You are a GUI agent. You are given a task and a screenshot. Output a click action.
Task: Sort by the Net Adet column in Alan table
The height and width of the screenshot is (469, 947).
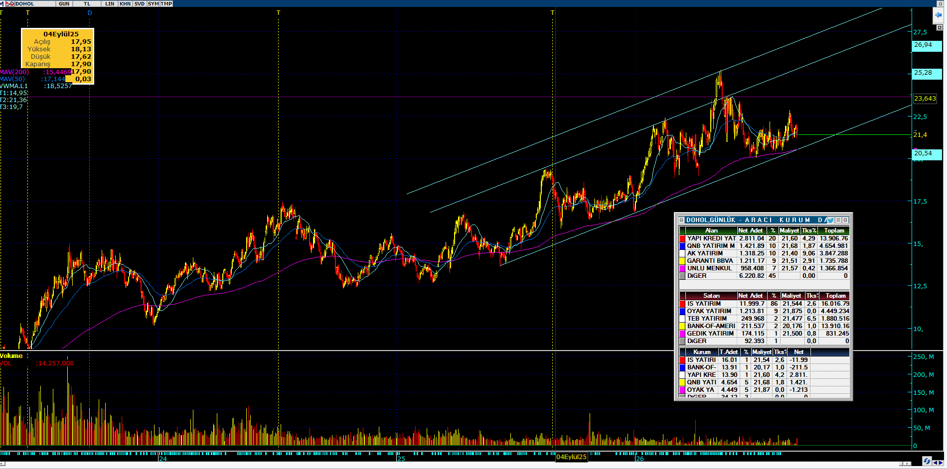coord(751,231)
